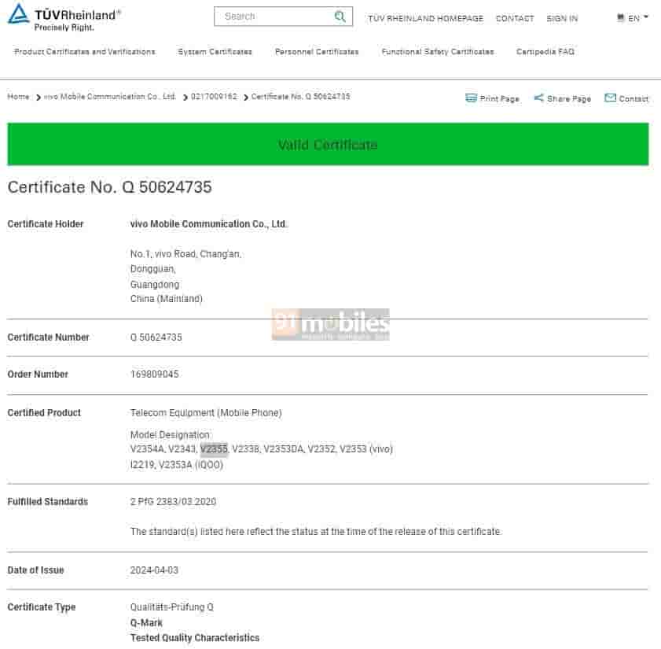Click the magnifying glass search icon
This screenshot has width=661, height=649.
point(340,17)
